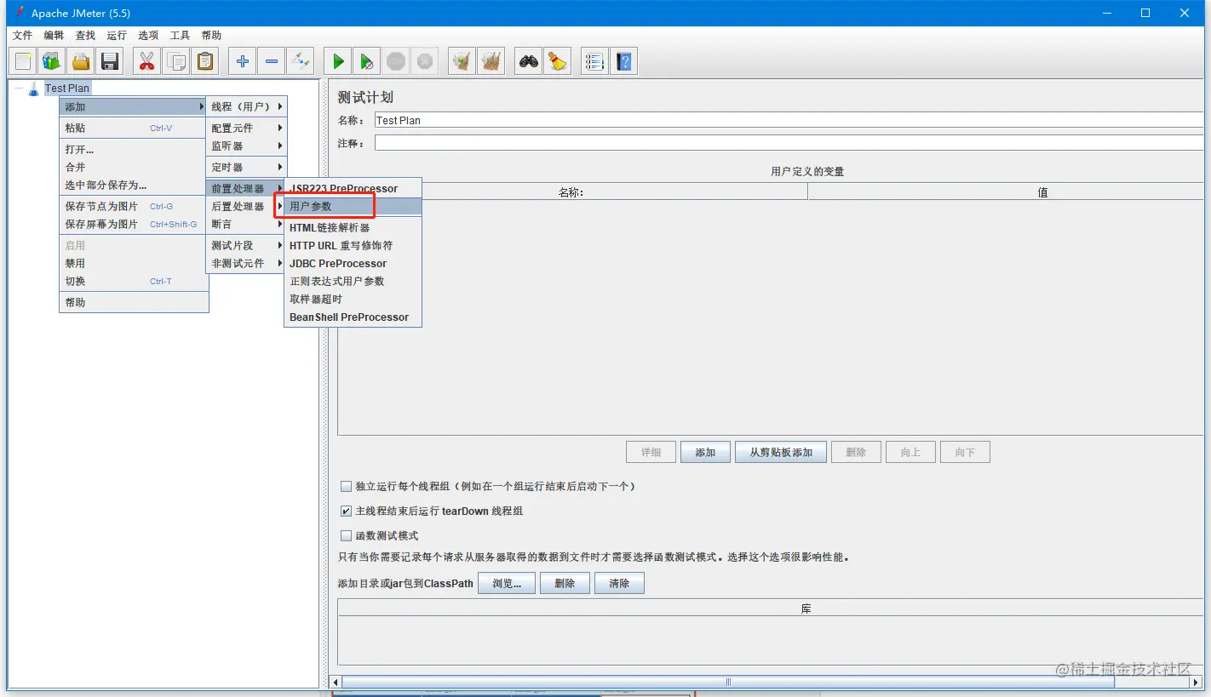Click the Help question mark icon

624,61
